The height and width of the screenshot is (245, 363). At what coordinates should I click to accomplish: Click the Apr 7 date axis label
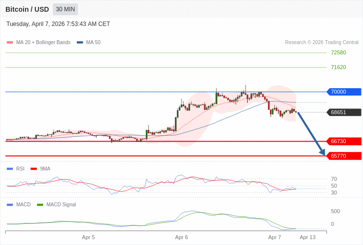tap(274, 237)
